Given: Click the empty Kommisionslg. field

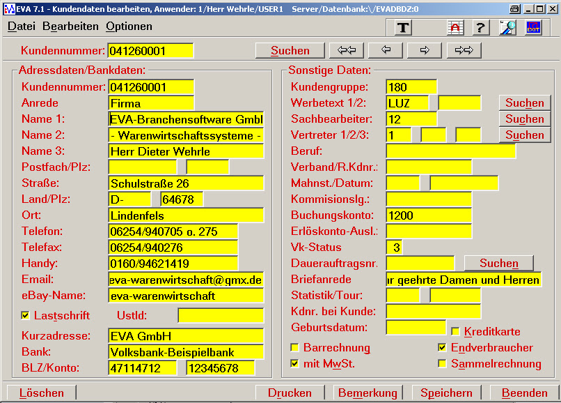Looking at the screenshot, I should click(429, 199).
